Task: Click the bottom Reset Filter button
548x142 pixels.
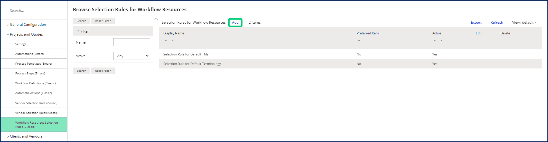Action: pos(103,71)
